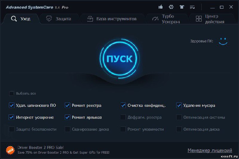Click the thumbs-up like icon
Viewport: 239px width, 159px height.
click(x=160, y=7)
